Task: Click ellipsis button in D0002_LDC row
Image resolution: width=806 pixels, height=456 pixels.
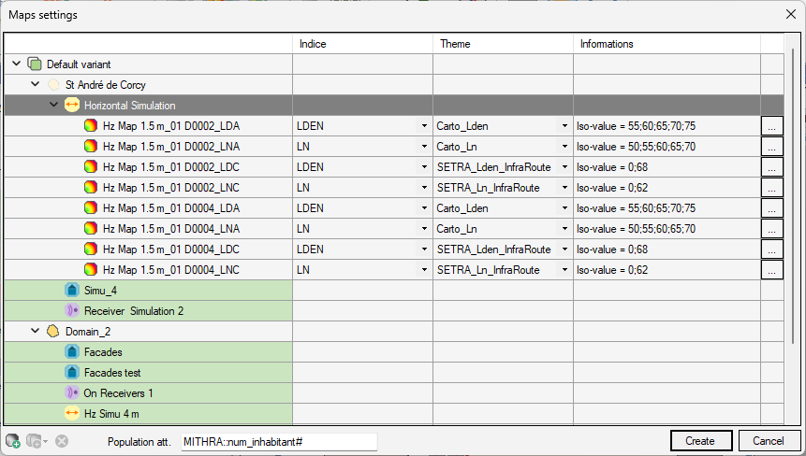Action: point(772,166)
